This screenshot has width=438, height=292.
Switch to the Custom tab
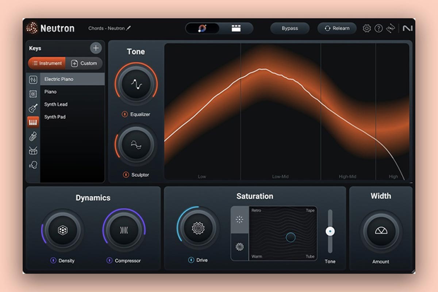pos(84,63)
